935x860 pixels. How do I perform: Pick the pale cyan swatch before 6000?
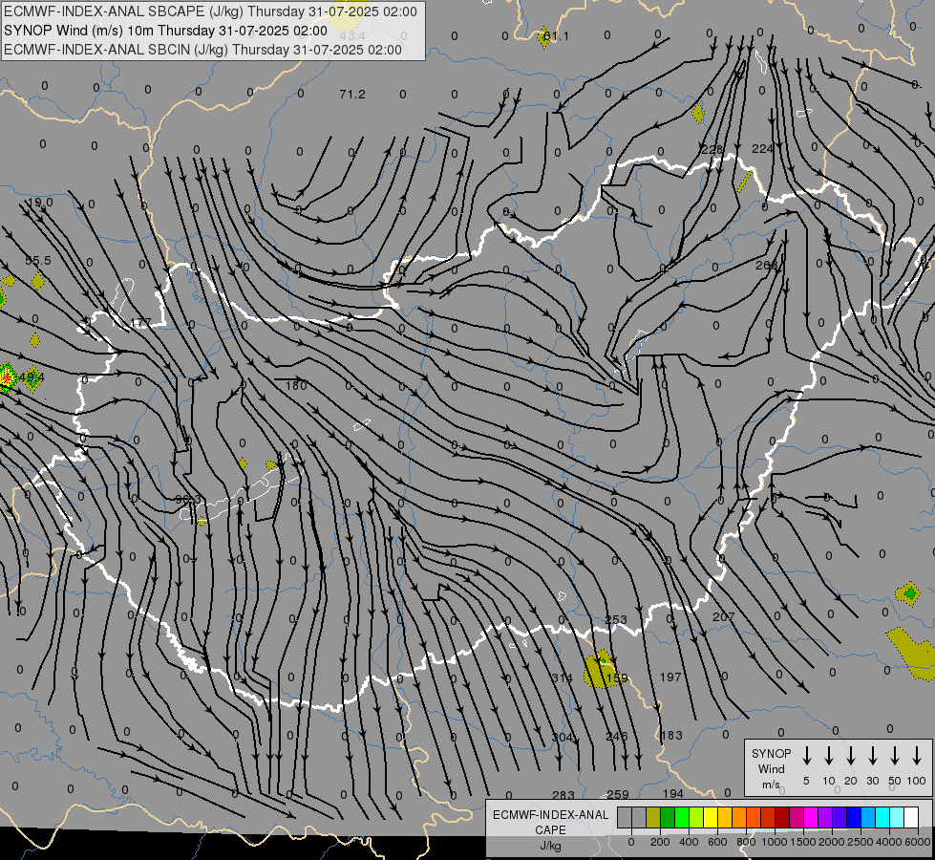tap(896, 817)
